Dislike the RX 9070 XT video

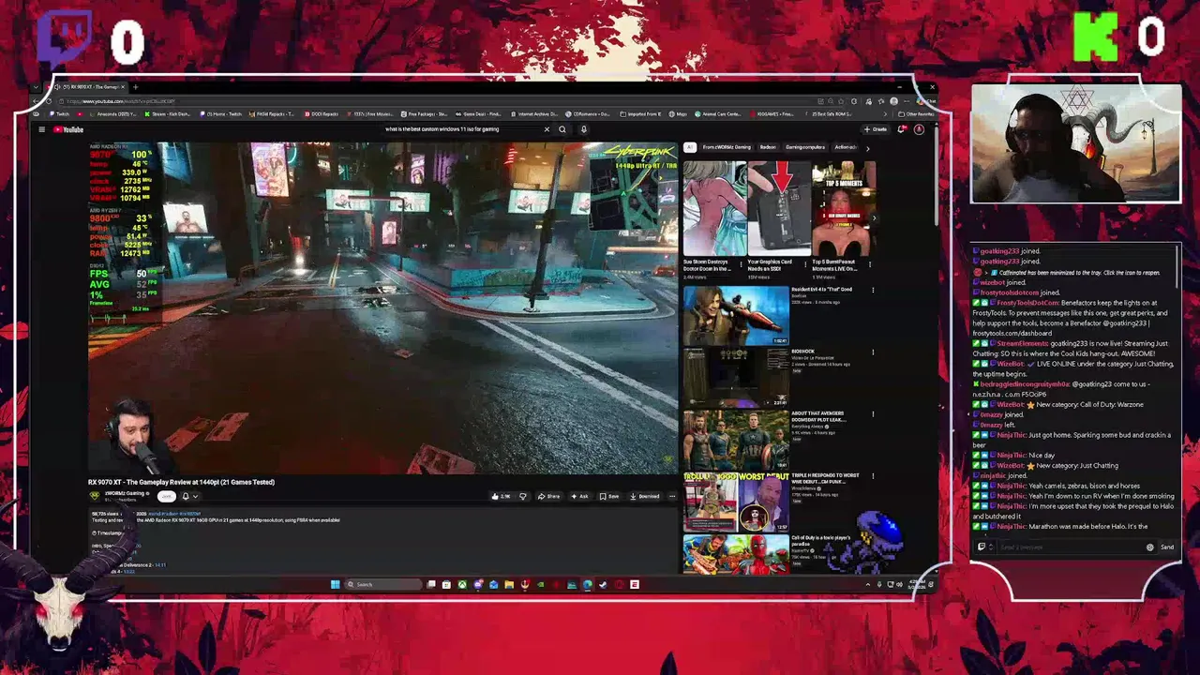click(523, 496)
